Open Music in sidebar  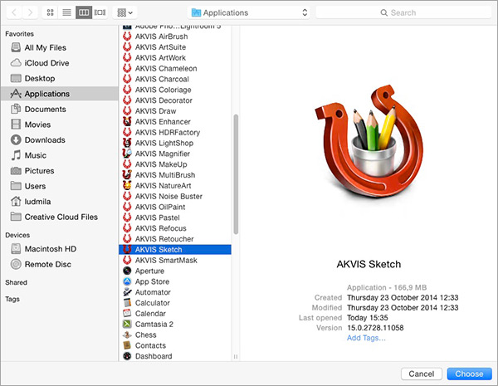(60, 155)
